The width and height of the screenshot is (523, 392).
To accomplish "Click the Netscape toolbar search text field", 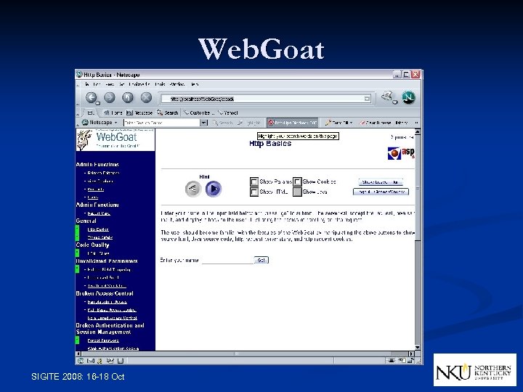I will tap(162, 123).
